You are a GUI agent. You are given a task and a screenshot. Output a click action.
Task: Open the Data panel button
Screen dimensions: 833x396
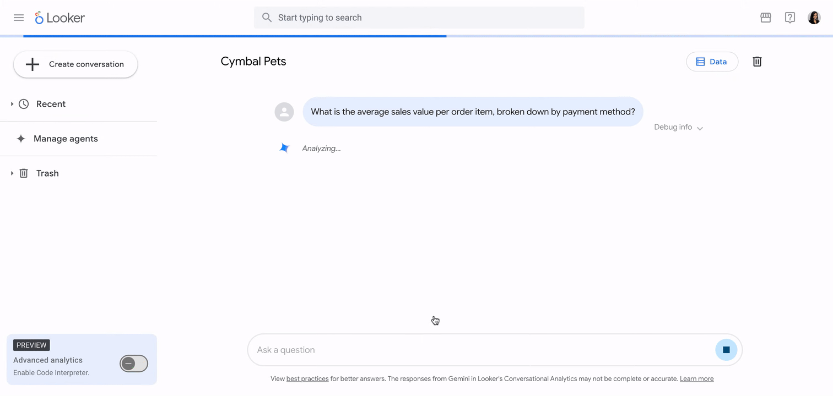click(712, 62)
